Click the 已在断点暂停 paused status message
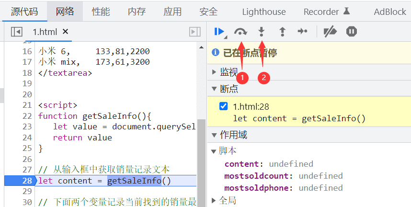The height and width of the screenshot is (207, 411). (x=250, y=53)
